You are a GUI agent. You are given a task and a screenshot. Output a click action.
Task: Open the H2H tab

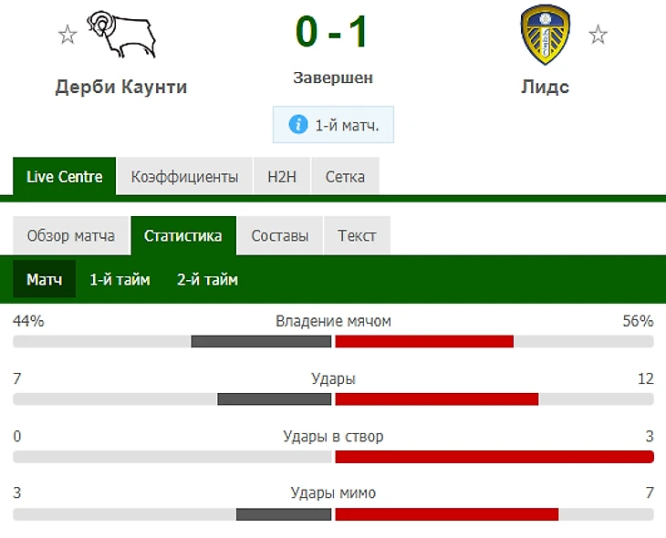[282, 177]
